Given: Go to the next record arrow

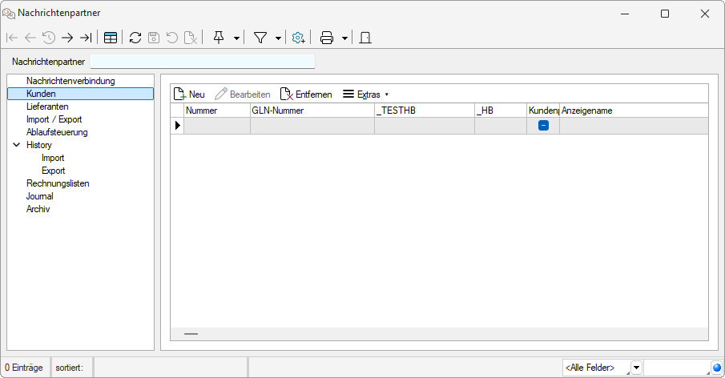Looking at the screenshot, I should click(67, 38).
